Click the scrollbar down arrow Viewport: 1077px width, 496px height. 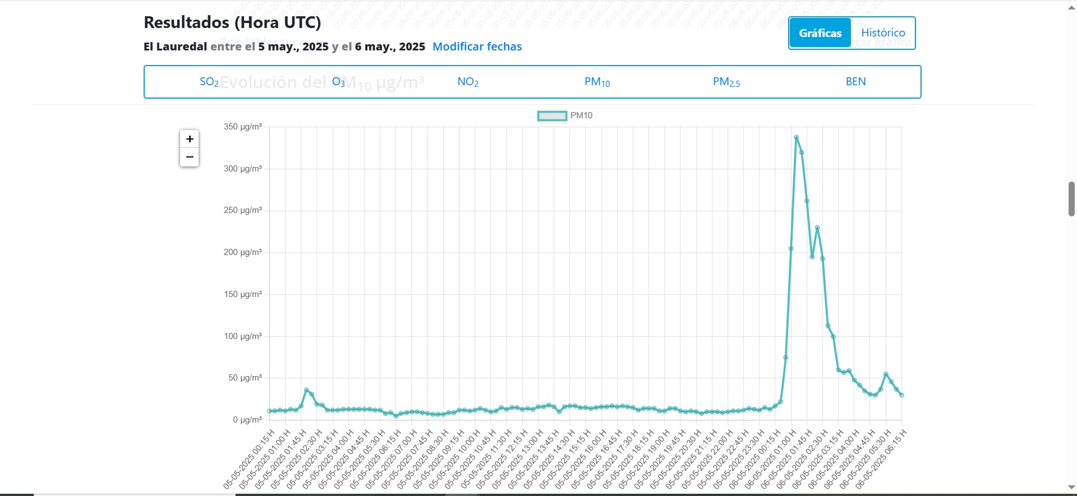tap(1071, 488)
